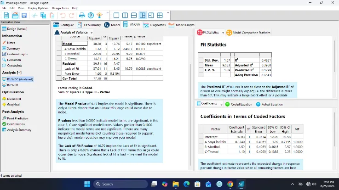Click the Open file folder icon
Viewport: 339px width, 190px height.
15,15
